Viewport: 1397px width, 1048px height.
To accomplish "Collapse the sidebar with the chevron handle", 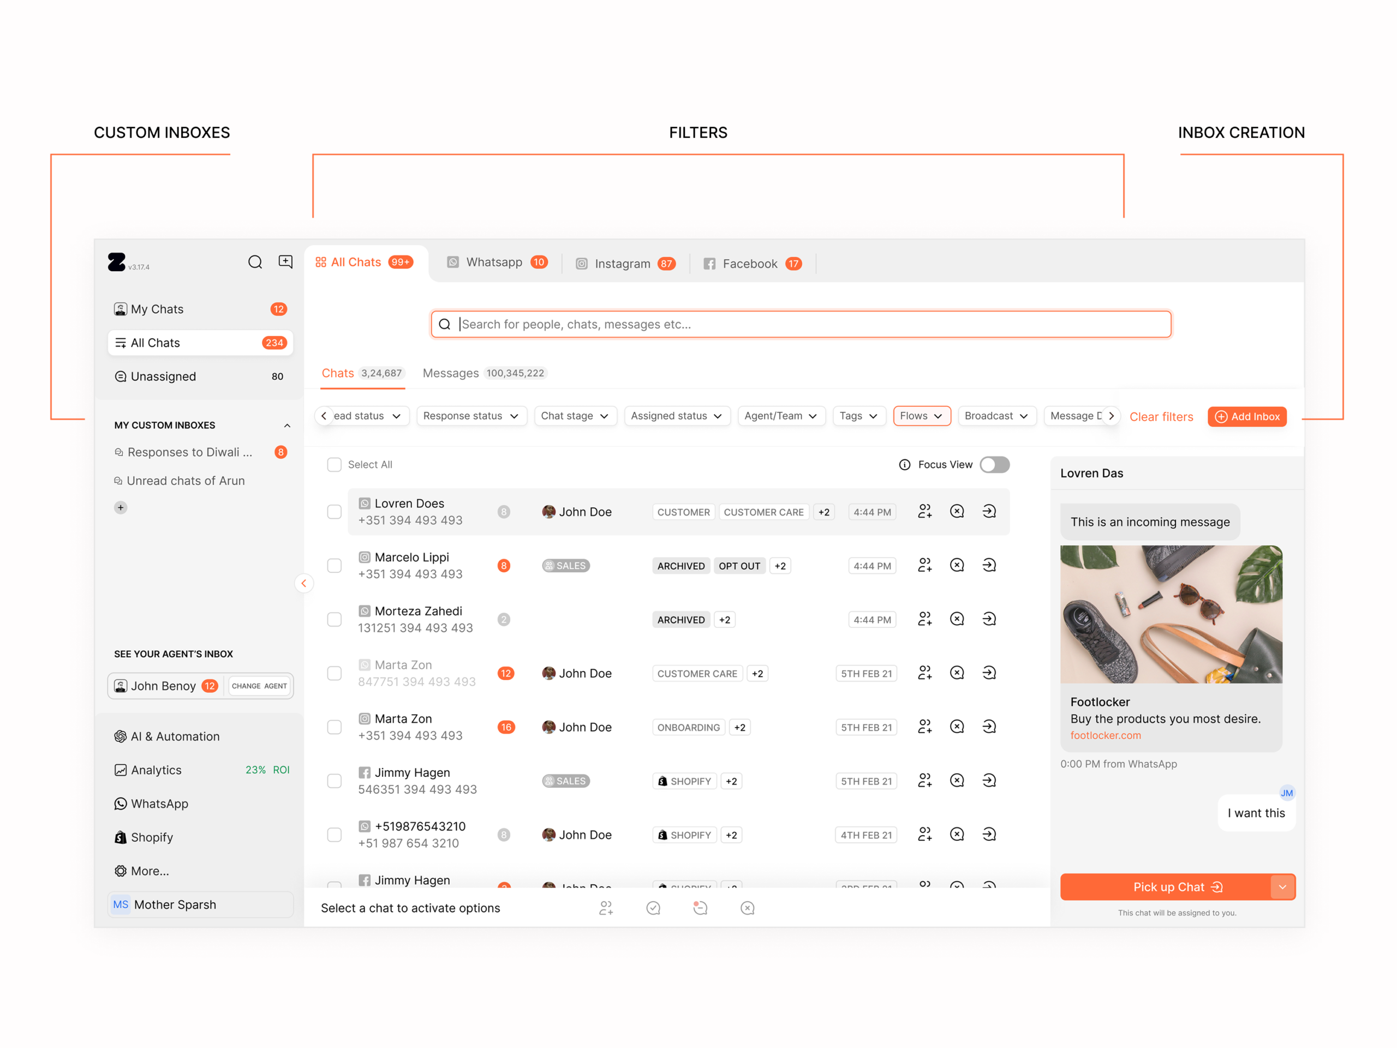I will pyautogui.click(x=305, y=583).
